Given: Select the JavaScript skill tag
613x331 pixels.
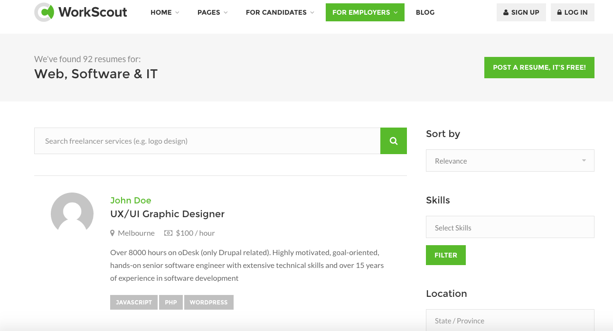Looking at the screenshot, I should point(134,303).
